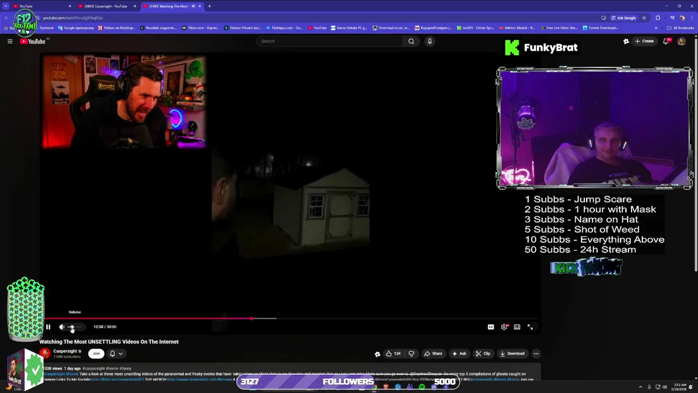The image size is (698, 393).
Task: Open the Create button
Action: click(644, 41)
